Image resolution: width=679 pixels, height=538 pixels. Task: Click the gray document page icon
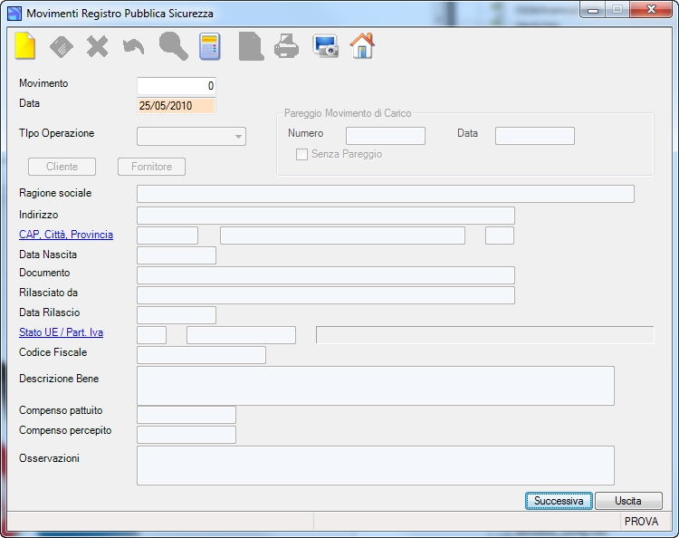point(251,46)
